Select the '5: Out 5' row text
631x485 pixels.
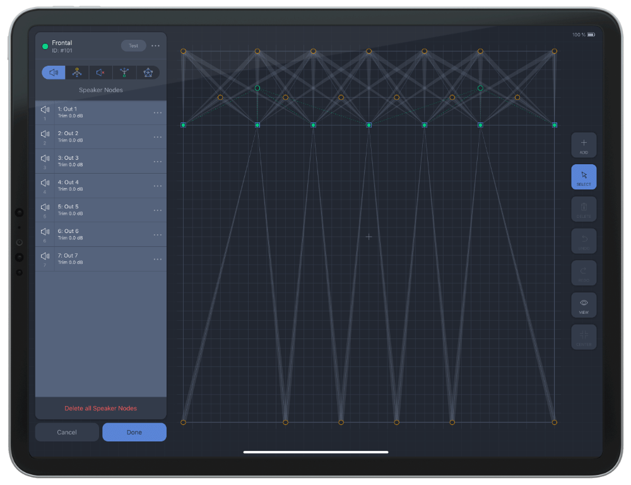coord(68,207)
